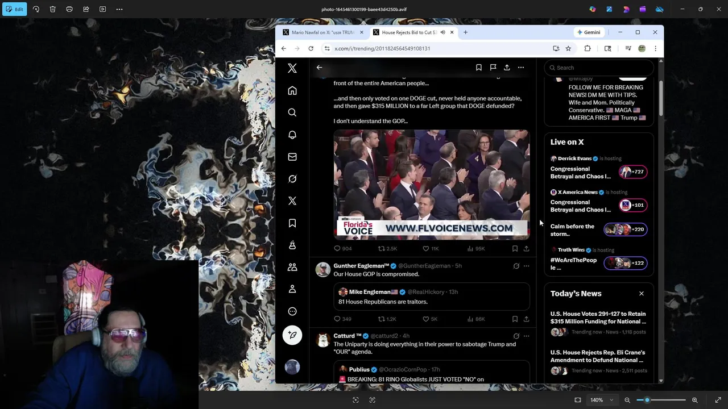Click the x.com address bar URL
This screenshot has width=728, height=409.
[382, 48]
